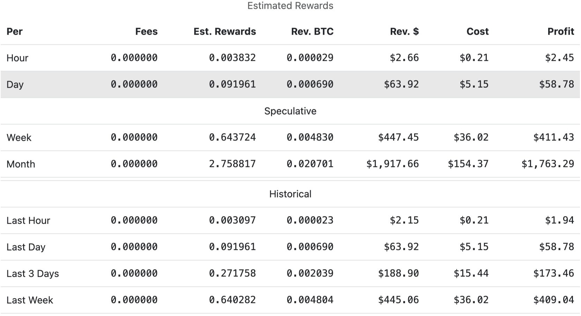Image resolution: width=581 pixels, height=316 pixels.
Task: Click the highlighted Day row label
Action: tap(15, 84)
